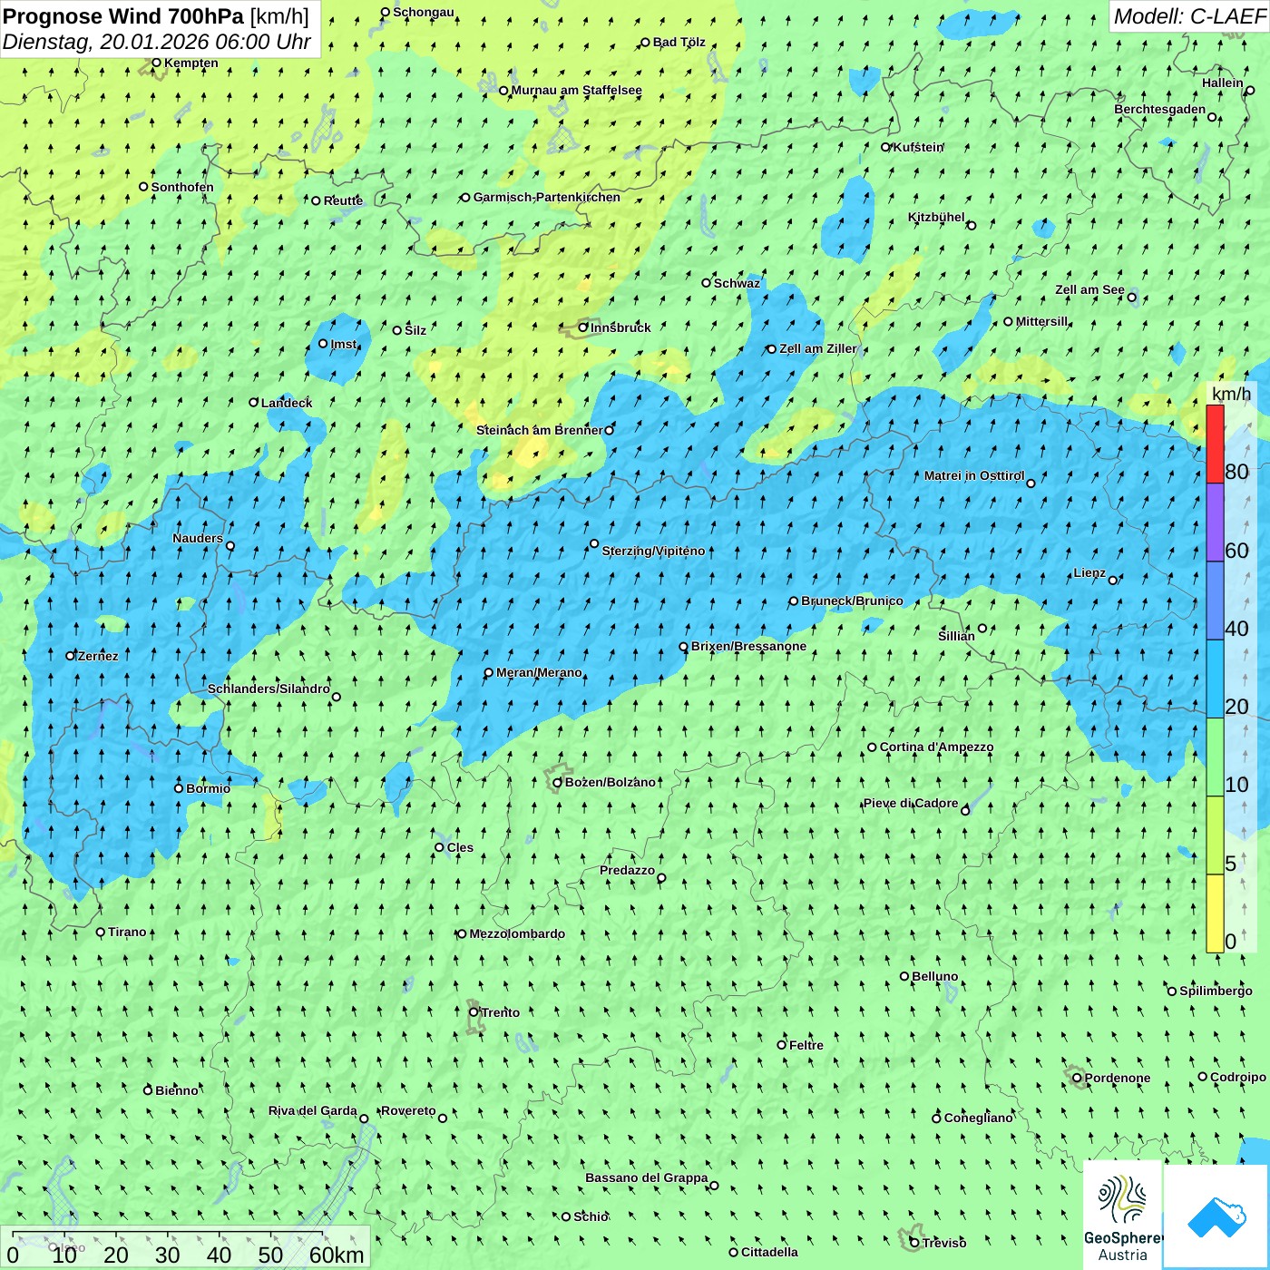Screen dimensions: 1270x1270
Task: Click the Bad Tölz label
Action: click(679, 42)
